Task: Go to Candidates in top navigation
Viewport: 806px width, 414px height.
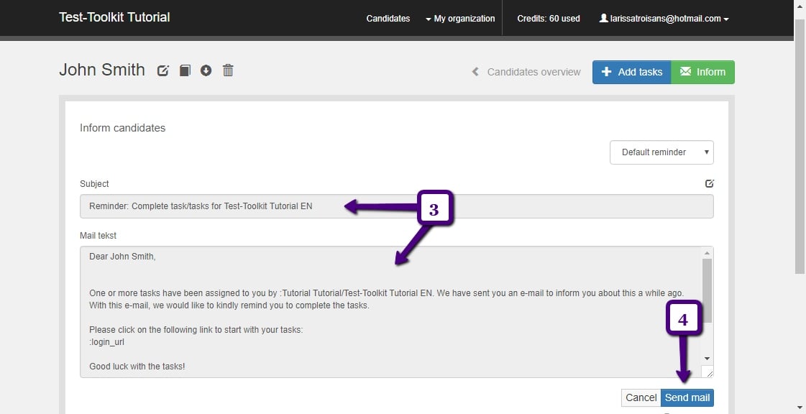Action: coord(388,19)
